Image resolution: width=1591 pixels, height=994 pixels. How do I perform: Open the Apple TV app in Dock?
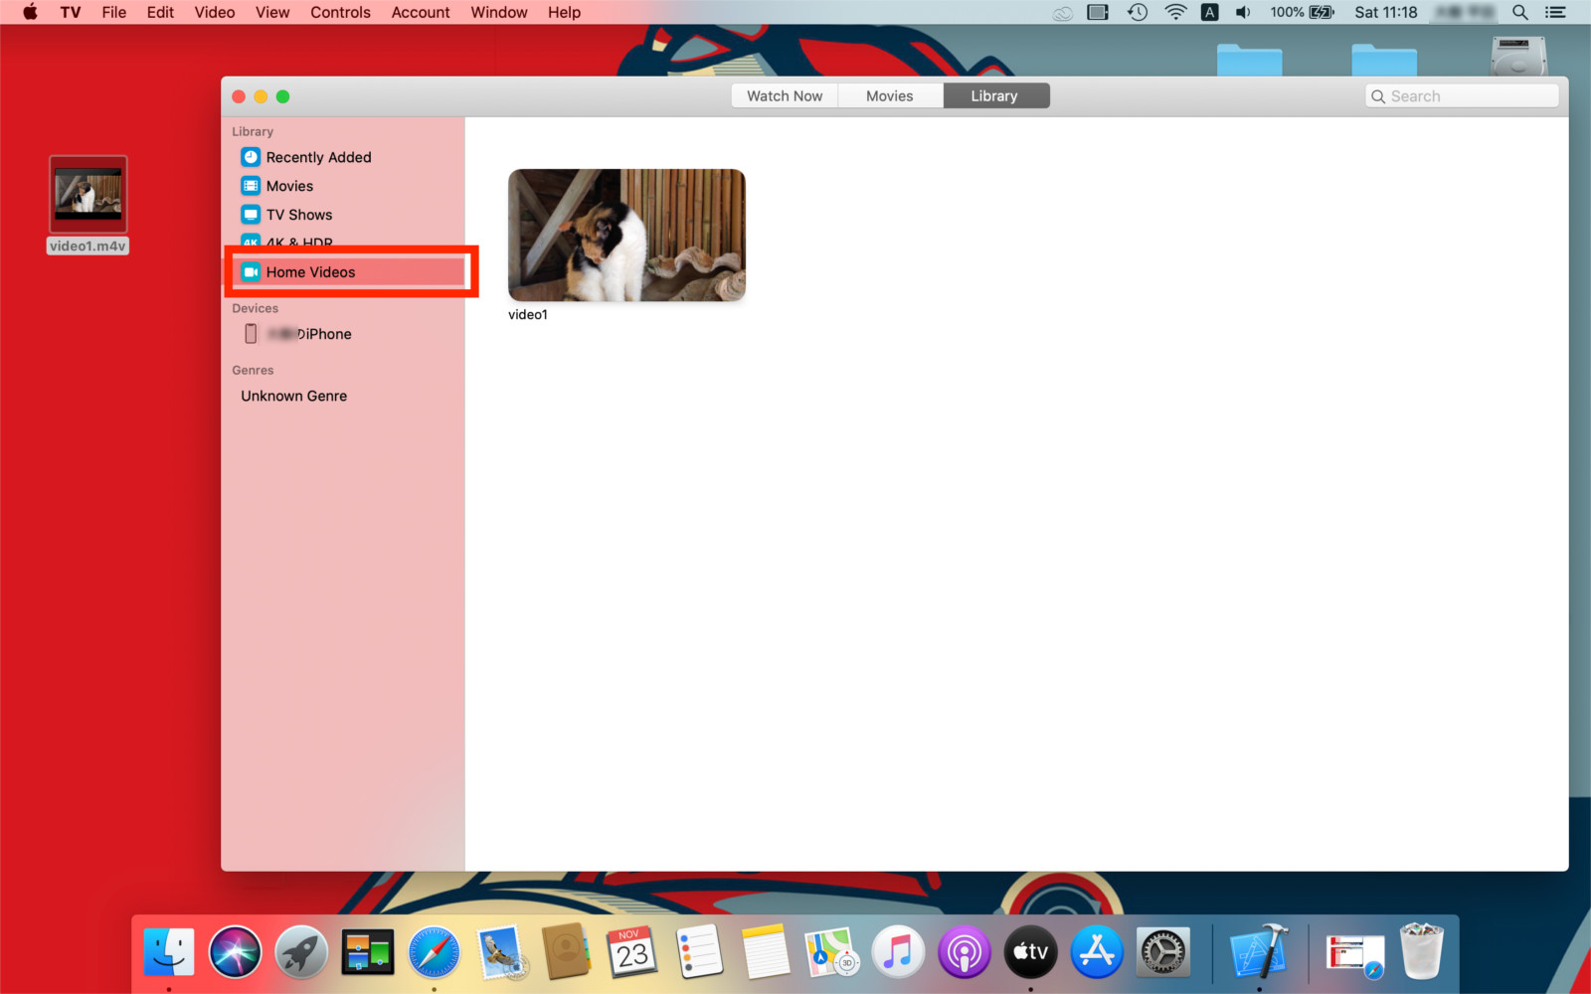coord(1030,952)
